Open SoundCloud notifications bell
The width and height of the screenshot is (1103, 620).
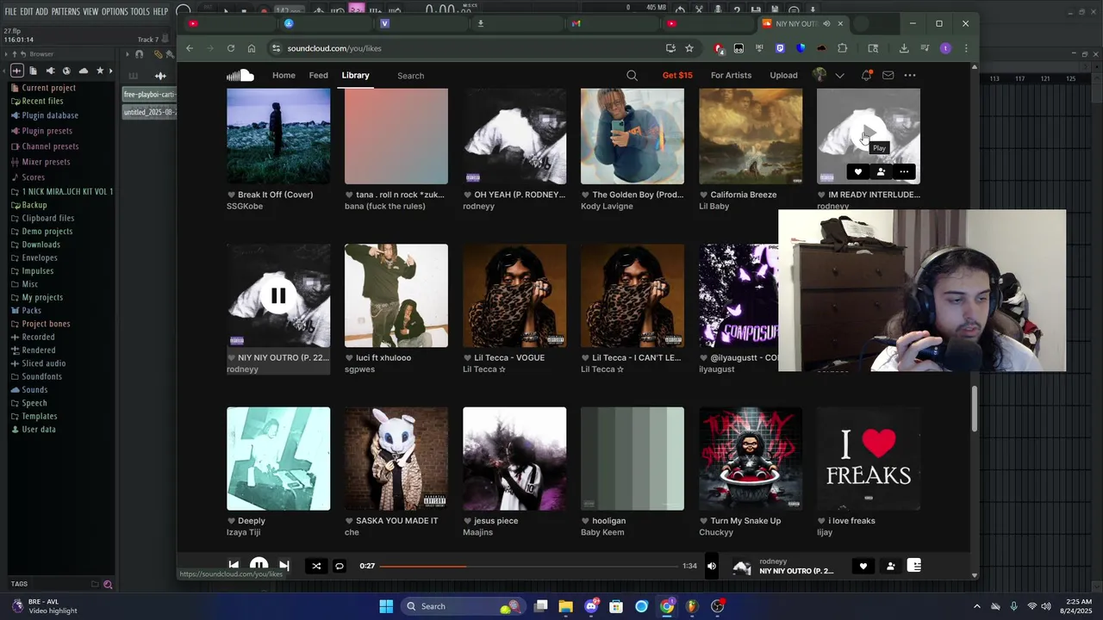tap(866, 75)
